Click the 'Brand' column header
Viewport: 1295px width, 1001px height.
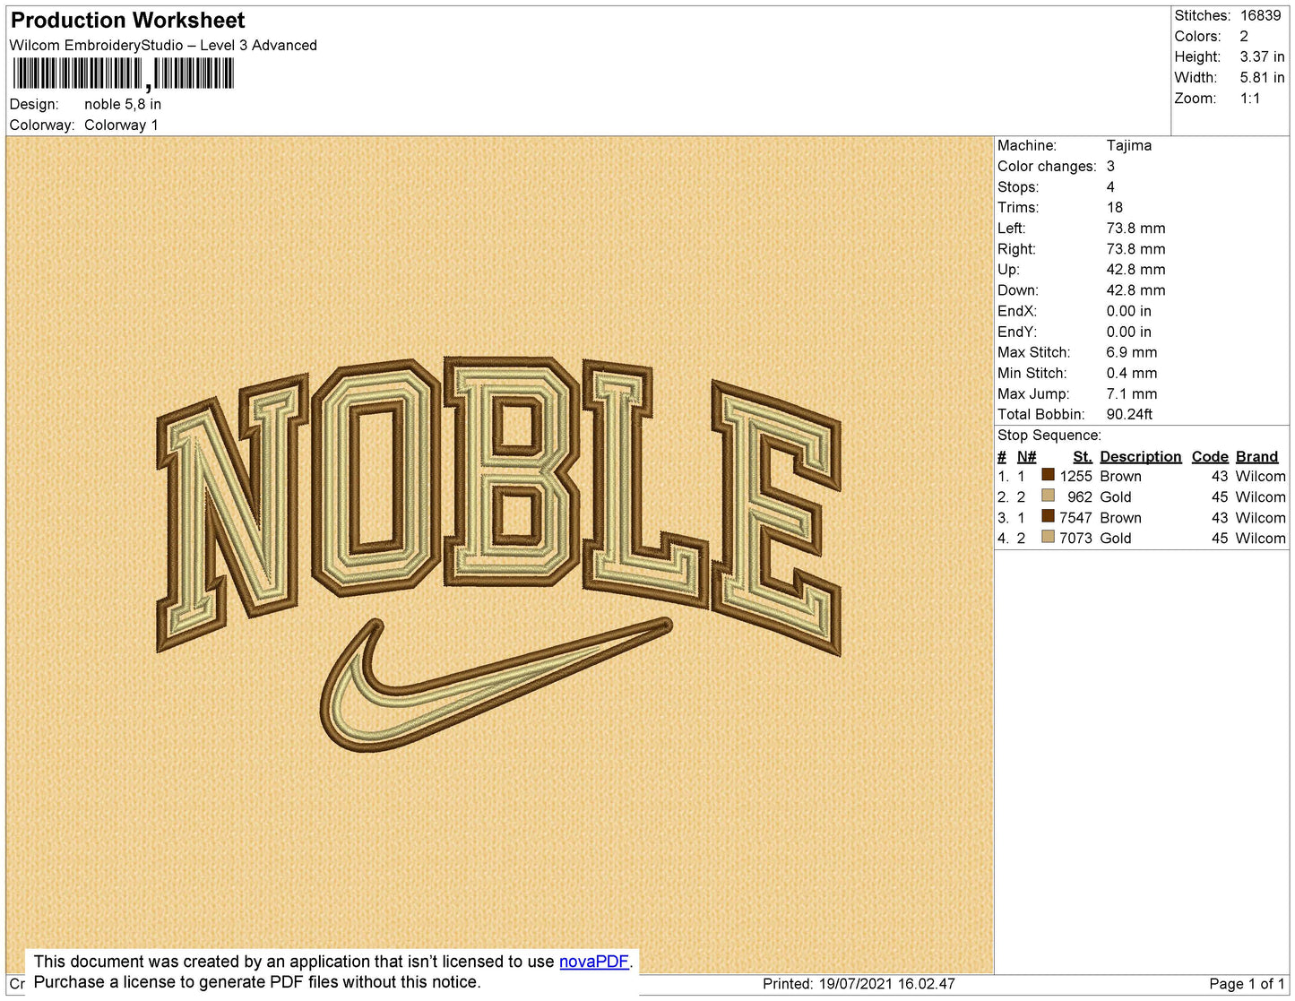[x=1256, y=456]
